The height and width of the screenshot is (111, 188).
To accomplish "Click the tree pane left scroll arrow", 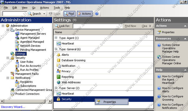I will click(x=2, y=101).
